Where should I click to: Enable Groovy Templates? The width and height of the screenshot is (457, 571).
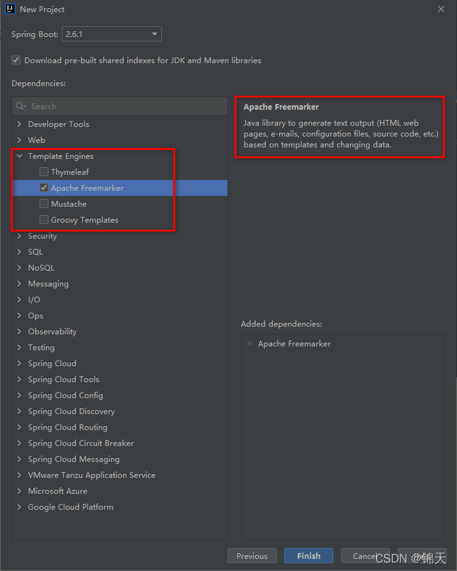(x=43, y=219)
